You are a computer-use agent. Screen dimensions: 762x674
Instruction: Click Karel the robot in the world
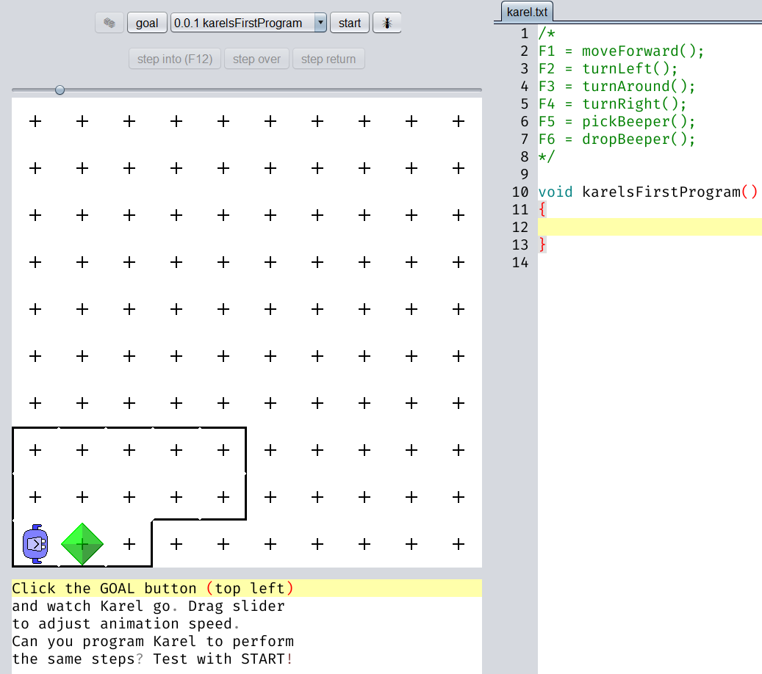point(35,544)
